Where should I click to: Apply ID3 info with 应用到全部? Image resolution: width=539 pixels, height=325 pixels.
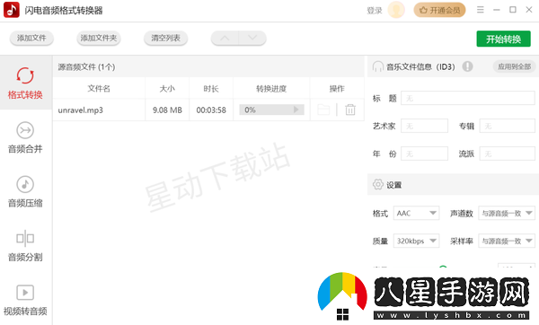pos(514,66)
